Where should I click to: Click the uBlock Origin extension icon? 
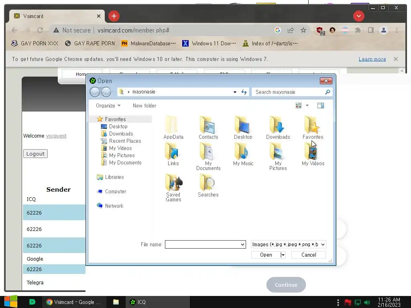[320, 30]
